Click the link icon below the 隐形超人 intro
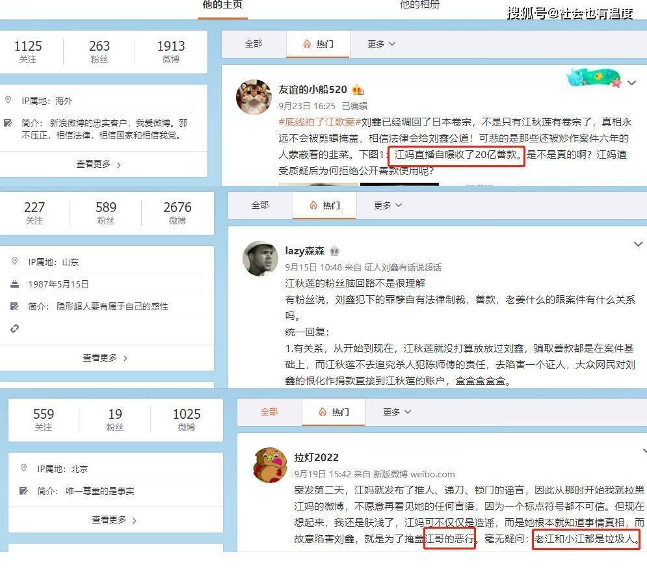This screenshot has height=569, width=647. pyautogui.click(x=15, y=328)
